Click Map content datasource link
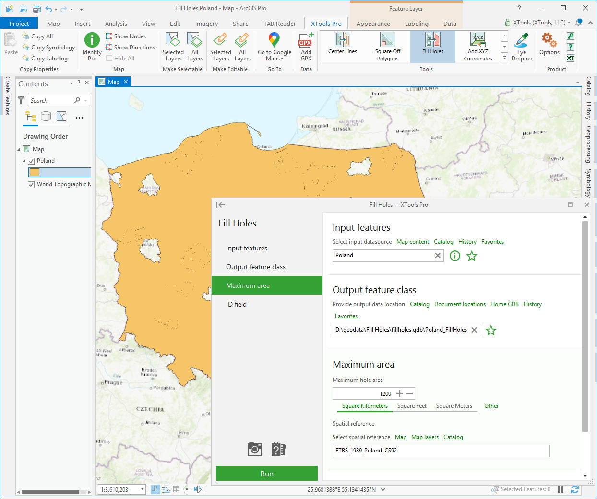Image resolution: width=597 pixels, height=499 pixels. tap(413, 242)
